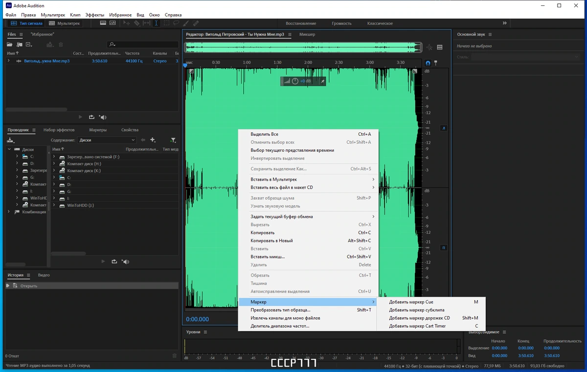Image resolution: width=587 pixels, height=372 pixels.
Task: Click the import download icon in Проводник
Action: pos(10,140)
